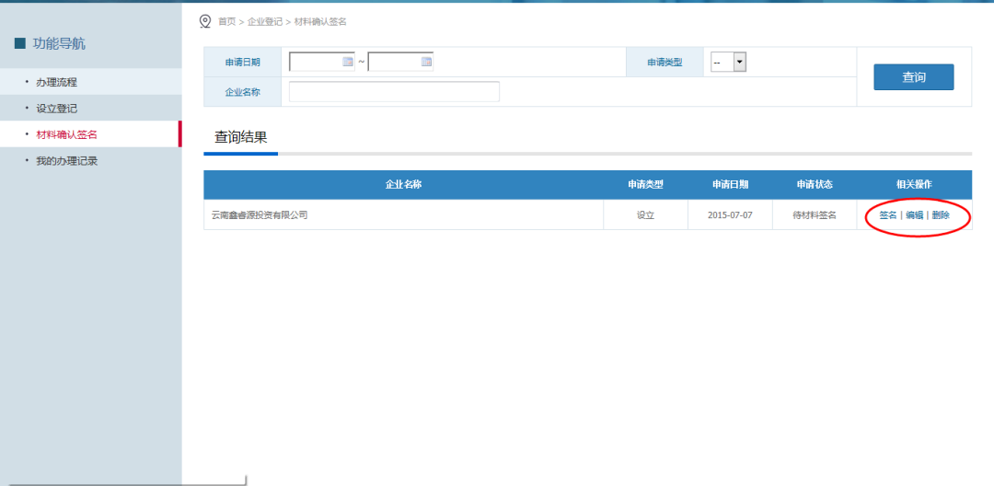Click the 设立 type cell
Image resolution: width=994 pixels, height=486 pixels.
click(x=645, y=215)
